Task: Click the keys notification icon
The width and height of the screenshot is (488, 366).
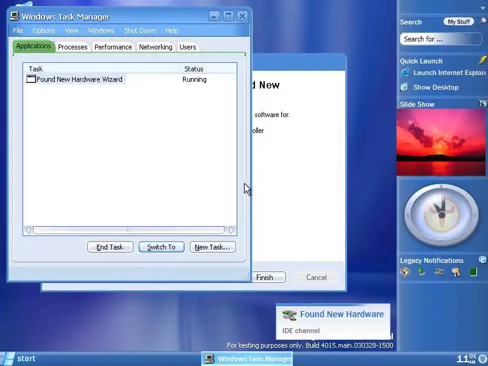Action: [x=456, y=272]
